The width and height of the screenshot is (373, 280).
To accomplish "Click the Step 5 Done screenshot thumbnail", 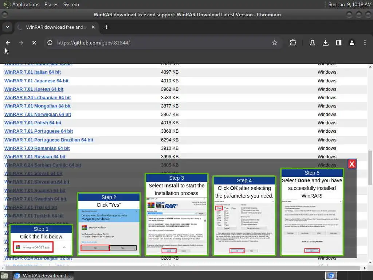I will pos(312,227).
